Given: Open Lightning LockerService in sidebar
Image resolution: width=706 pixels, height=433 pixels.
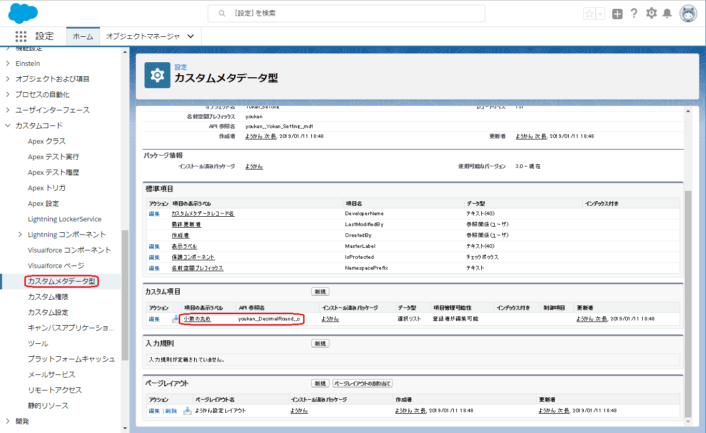Looking at the screenshot, I should pos(65,219).
